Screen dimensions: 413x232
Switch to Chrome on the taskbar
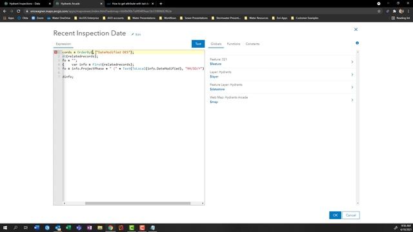point(110,227)
